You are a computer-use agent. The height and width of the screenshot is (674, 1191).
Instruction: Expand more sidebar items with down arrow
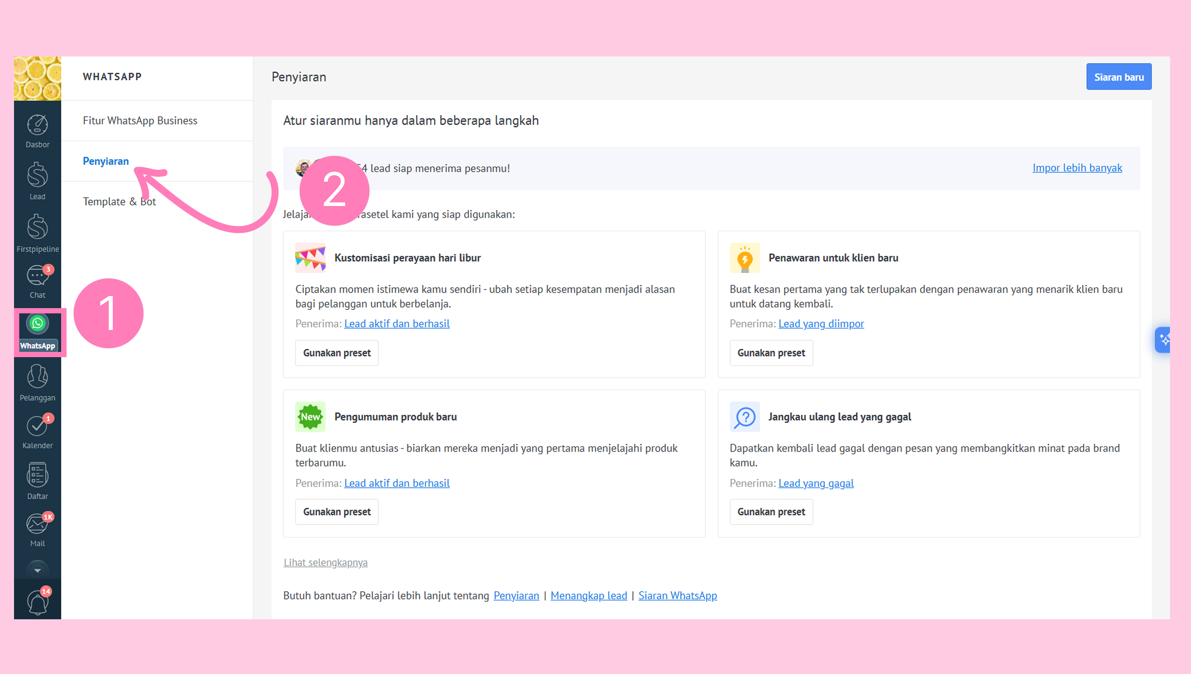[x=38, y=570]
